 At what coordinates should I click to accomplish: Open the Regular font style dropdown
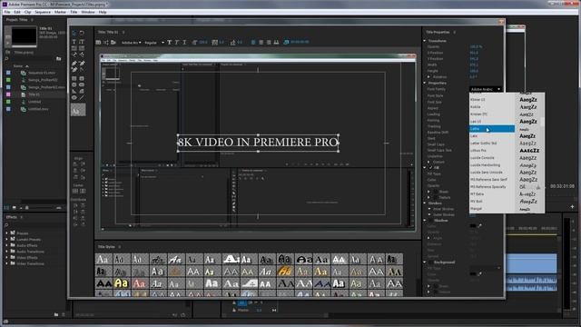[154, 43]
